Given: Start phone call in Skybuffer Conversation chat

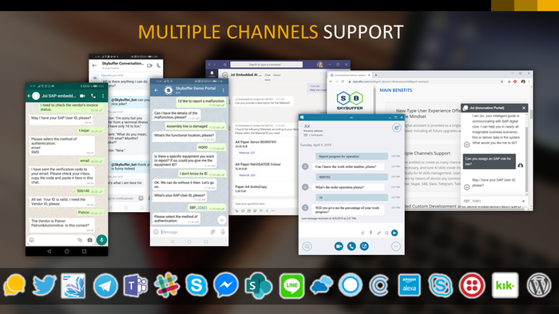Looking at the screenshot, I should click(x=159, y=65).
